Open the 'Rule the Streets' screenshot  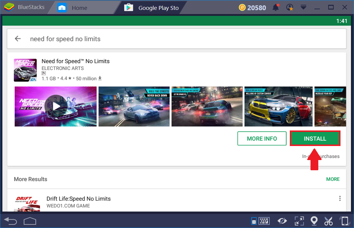click(x=134, y=107)
